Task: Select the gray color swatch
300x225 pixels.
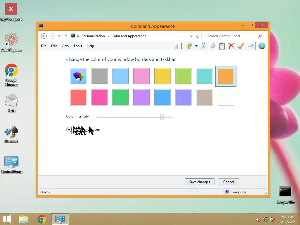Action: [99, 76]
